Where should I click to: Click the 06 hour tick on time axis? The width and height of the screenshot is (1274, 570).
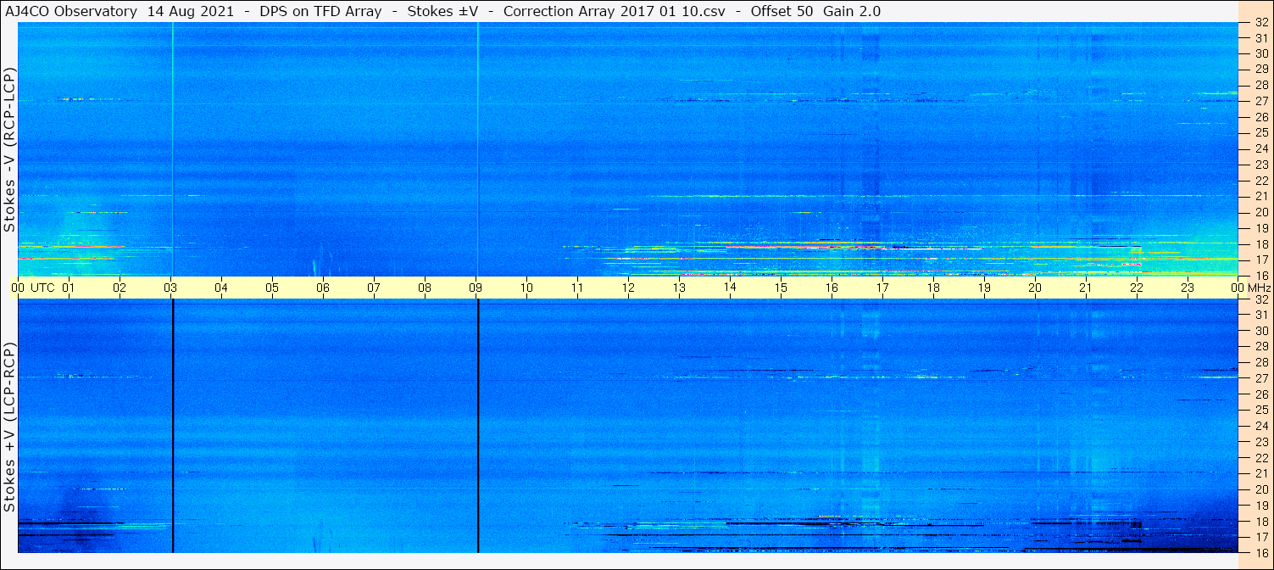[323, 288]
